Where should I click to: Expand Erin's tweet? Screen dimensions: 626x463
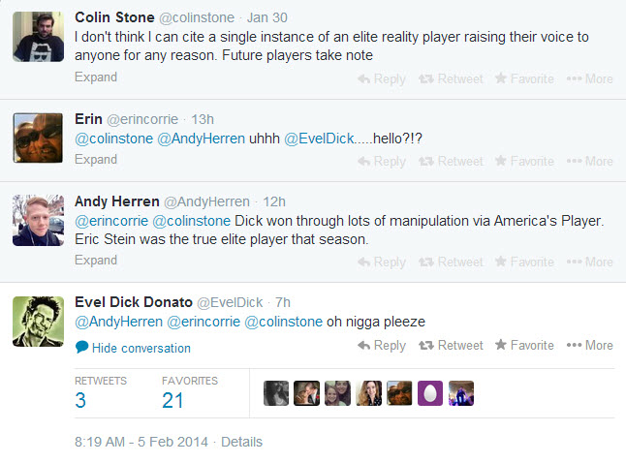tap(96, 160)
